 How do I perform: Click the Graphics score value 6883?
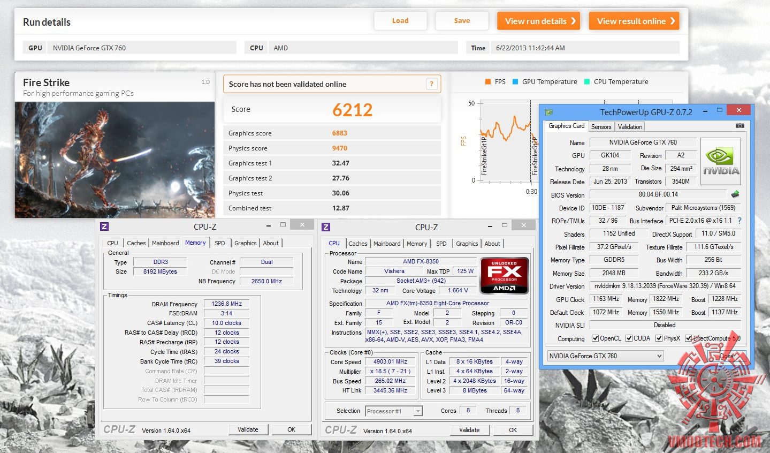tap(340, 133)
